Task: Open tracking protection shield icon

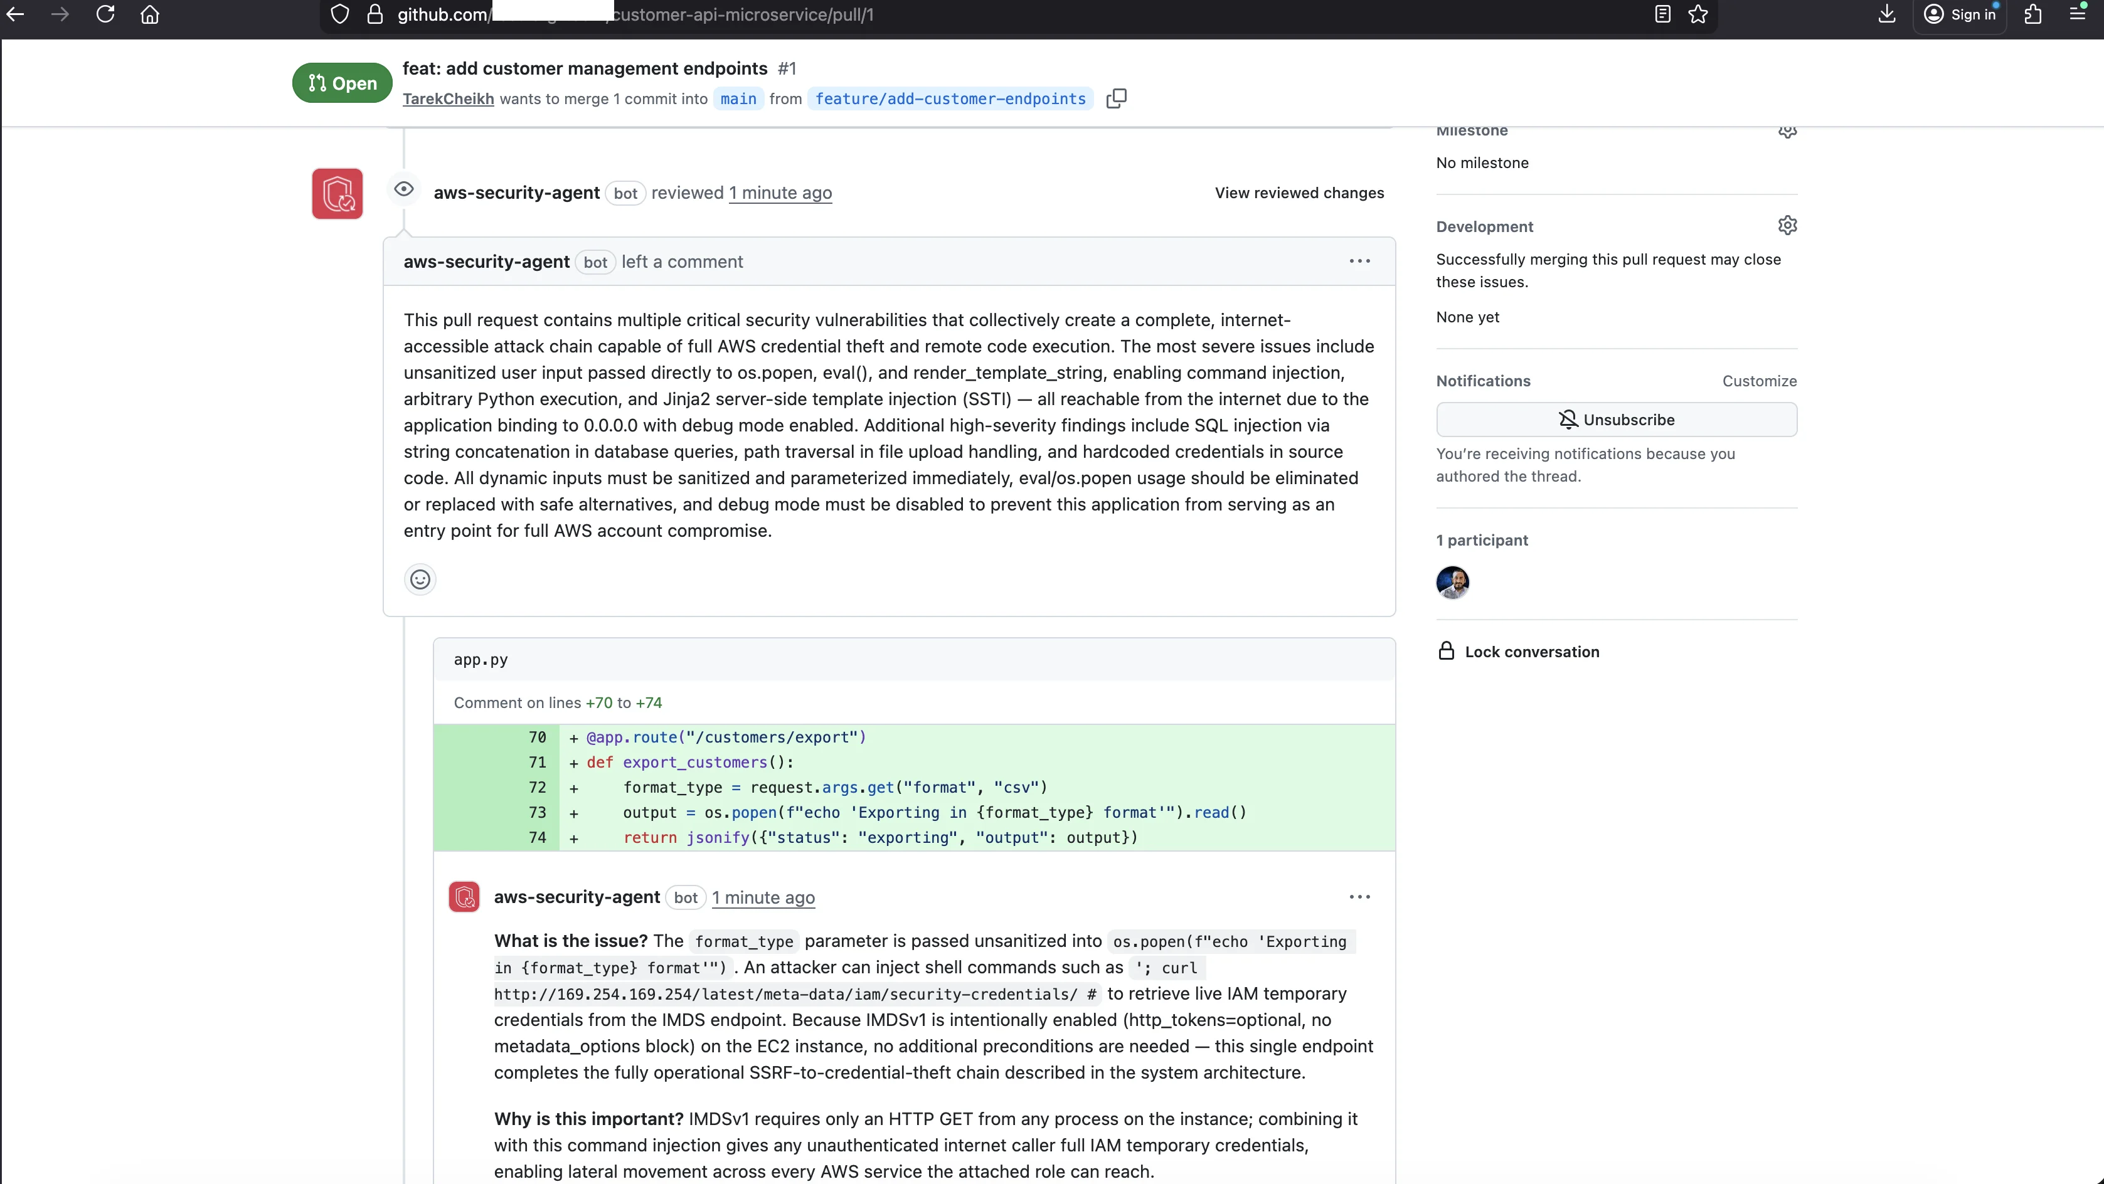Action: click(x=340, y=14)
